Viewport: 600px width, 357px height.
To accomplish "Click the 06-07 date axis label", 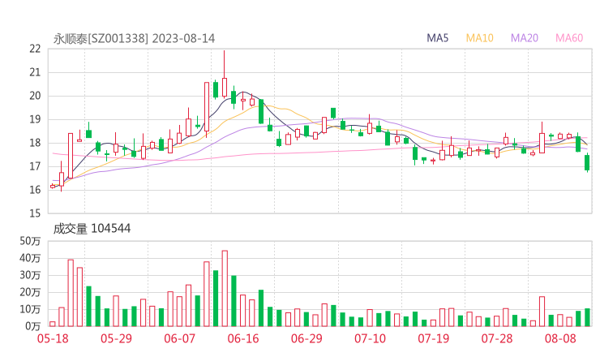I will pos(179,338).
